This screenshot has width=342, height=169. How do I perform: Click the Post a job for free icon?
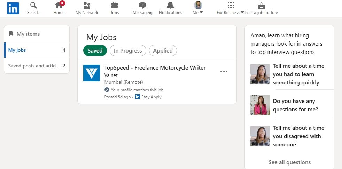tap(261, 6)
